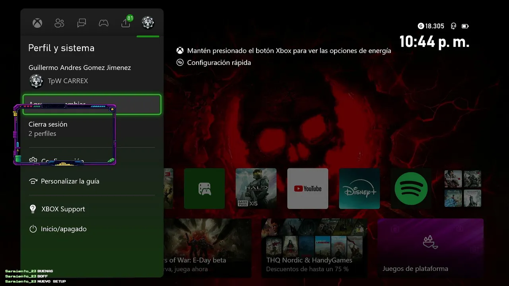
Task: Open the four-cover game collection tile
Action: pos(463,189)
